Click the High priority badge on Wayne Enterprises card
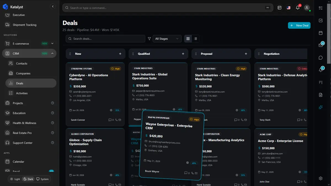331x186 pixels. coord(195,120)
